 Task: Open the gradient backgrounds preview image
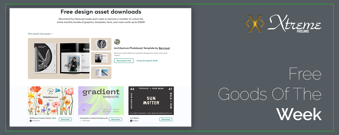(x=101, y=101)
